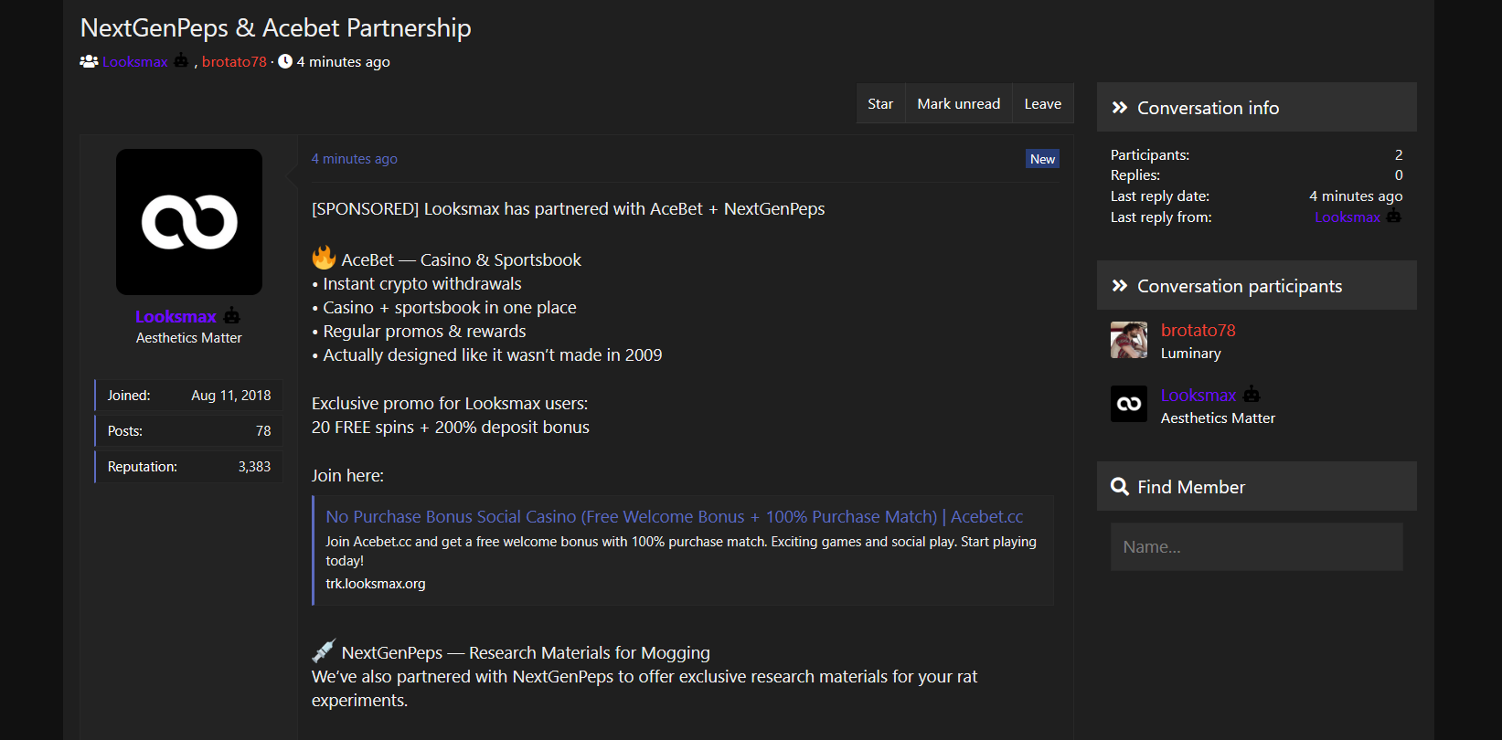1502x740 pixels.
Task: Star this conversation
Action: click(x=880, y=104)
